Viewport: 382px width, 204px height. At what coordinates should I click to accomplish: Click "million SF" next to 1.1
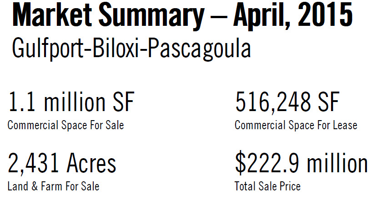(x=89, y=102)
